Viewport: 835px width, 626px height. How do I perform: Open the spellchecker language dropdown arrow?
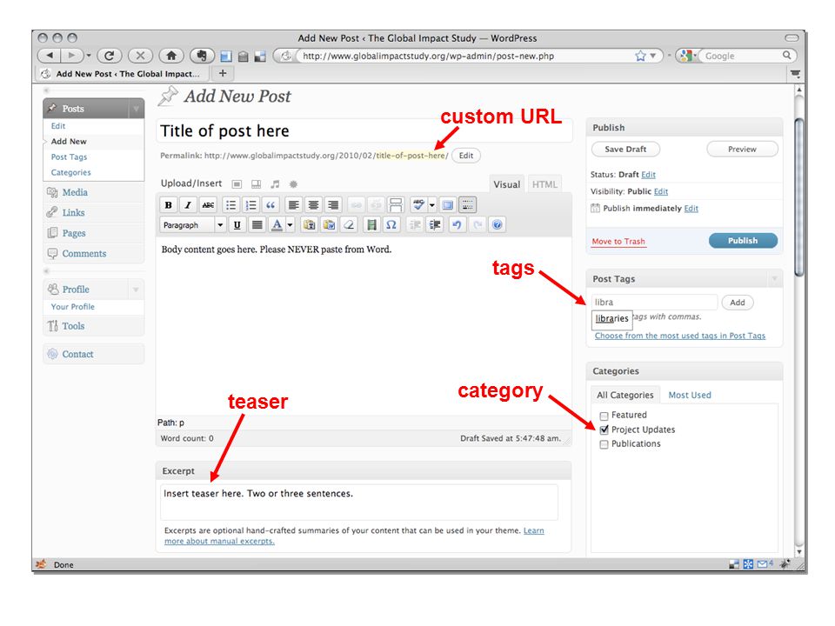coord(432,205)
